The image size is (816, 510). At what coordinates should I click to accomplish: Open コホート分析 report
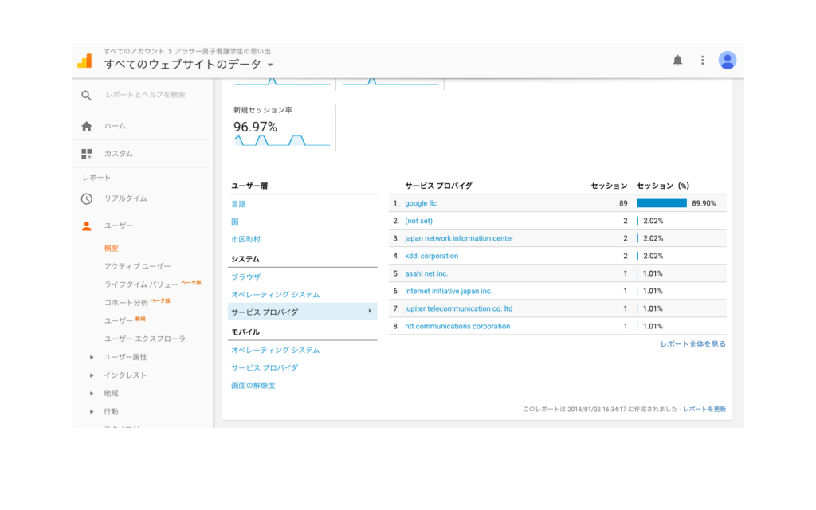pos(126,302)
